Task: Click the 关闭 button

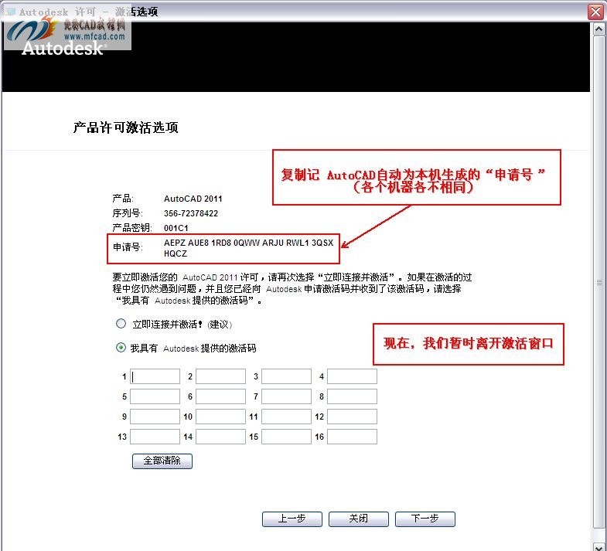Action: 359,519
